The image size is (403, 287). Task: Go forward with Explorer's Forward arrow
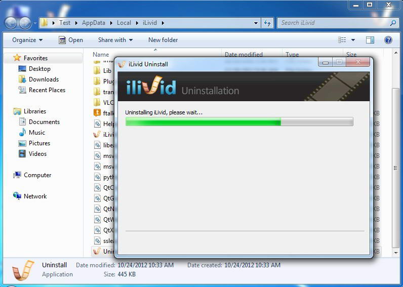click(x=25, y=23)
